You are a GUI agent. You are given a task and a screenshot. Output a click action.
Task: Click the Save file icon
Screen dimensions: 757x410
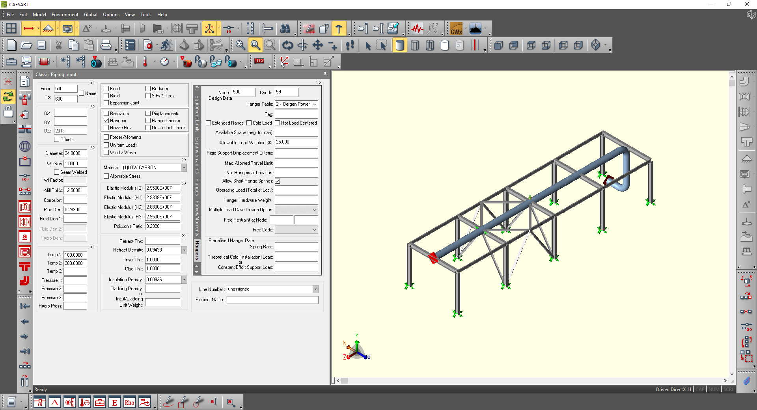(41, 45)
